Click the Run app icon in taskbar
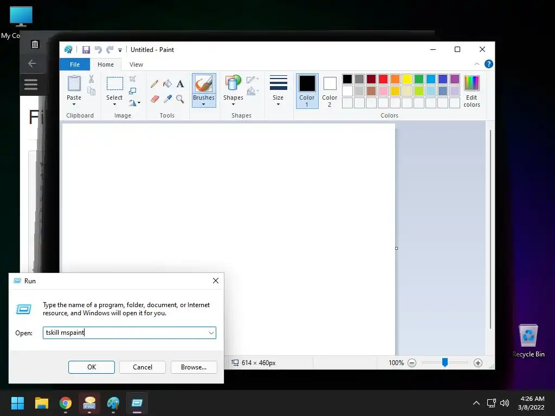 pyautogui.click(x=137, y=403)
